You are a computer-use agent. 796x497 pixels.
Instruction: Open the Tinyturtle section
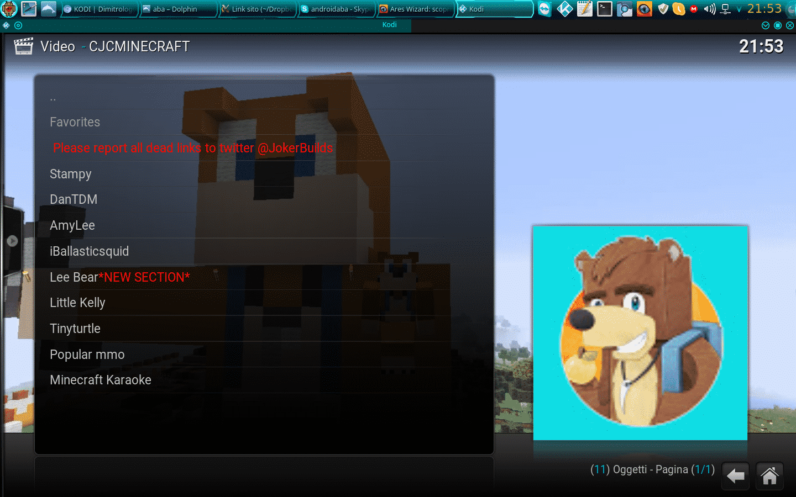(264, 329)
